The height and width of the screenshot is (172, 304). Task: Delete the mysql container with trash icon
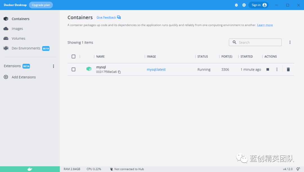point(288,69)
